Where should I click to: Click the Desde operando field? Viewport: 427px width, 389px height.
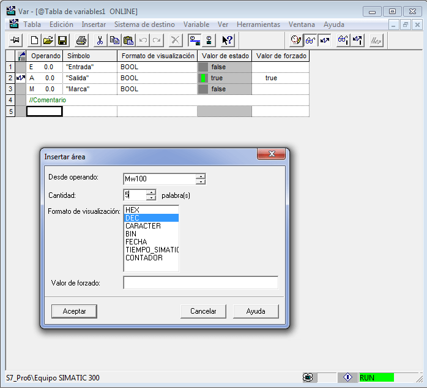(x=160, y=179)
